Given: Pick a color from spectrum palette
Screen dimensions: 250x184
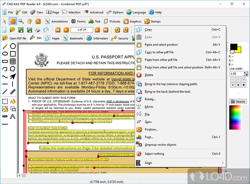Looking at the screenshot, I should coord(236,117).
